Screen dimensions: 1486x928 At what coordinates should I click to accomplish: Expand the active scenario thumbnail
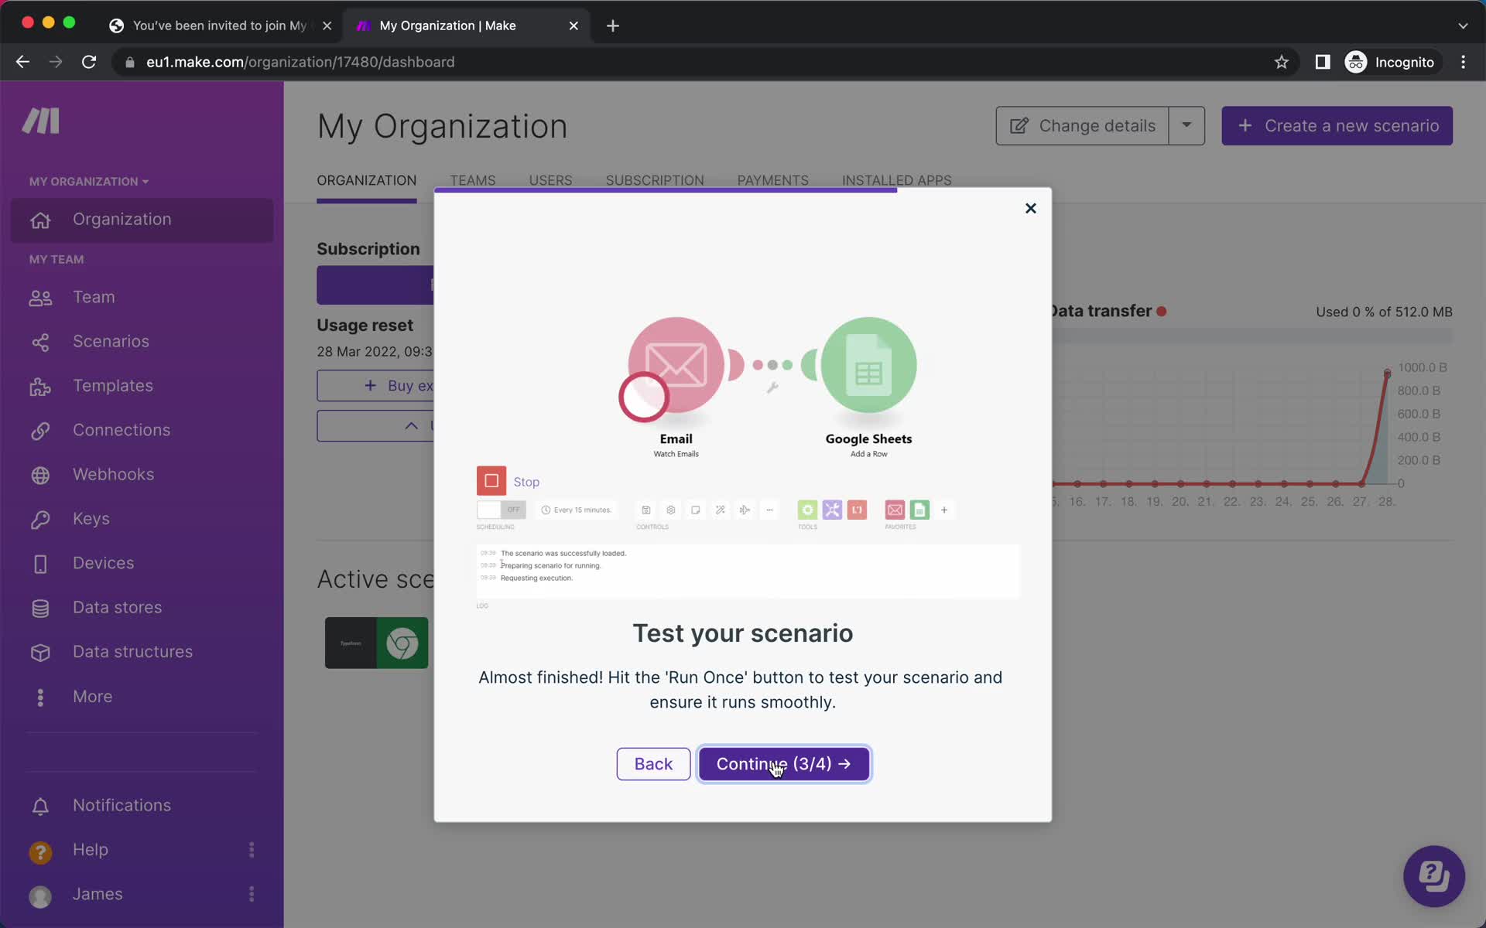[x=377, y=643]
